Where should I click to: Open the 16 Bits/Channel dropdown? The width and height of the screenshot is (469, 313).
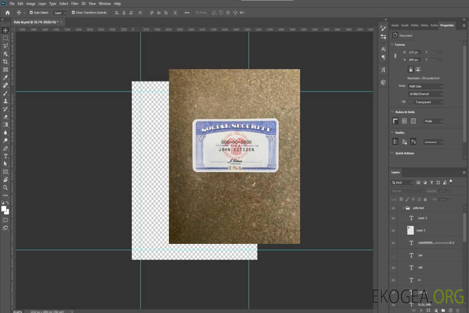tap(425, 94)
